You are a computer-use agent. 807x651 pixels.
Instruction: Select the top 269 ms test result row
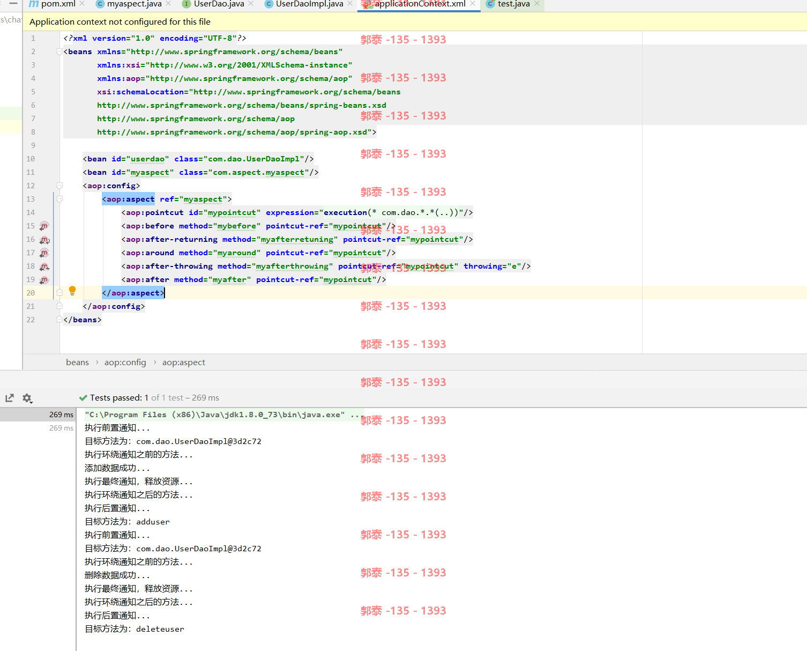(x=38, y=415)
